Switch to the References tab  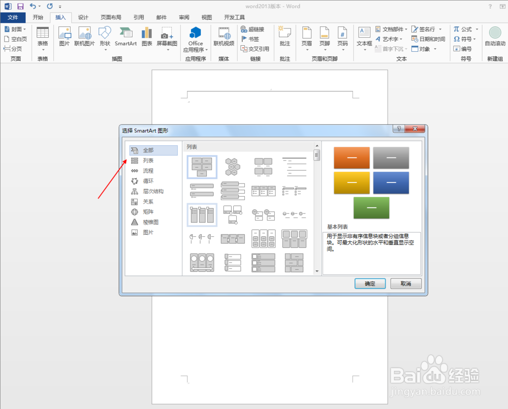(x=139, y=17)
